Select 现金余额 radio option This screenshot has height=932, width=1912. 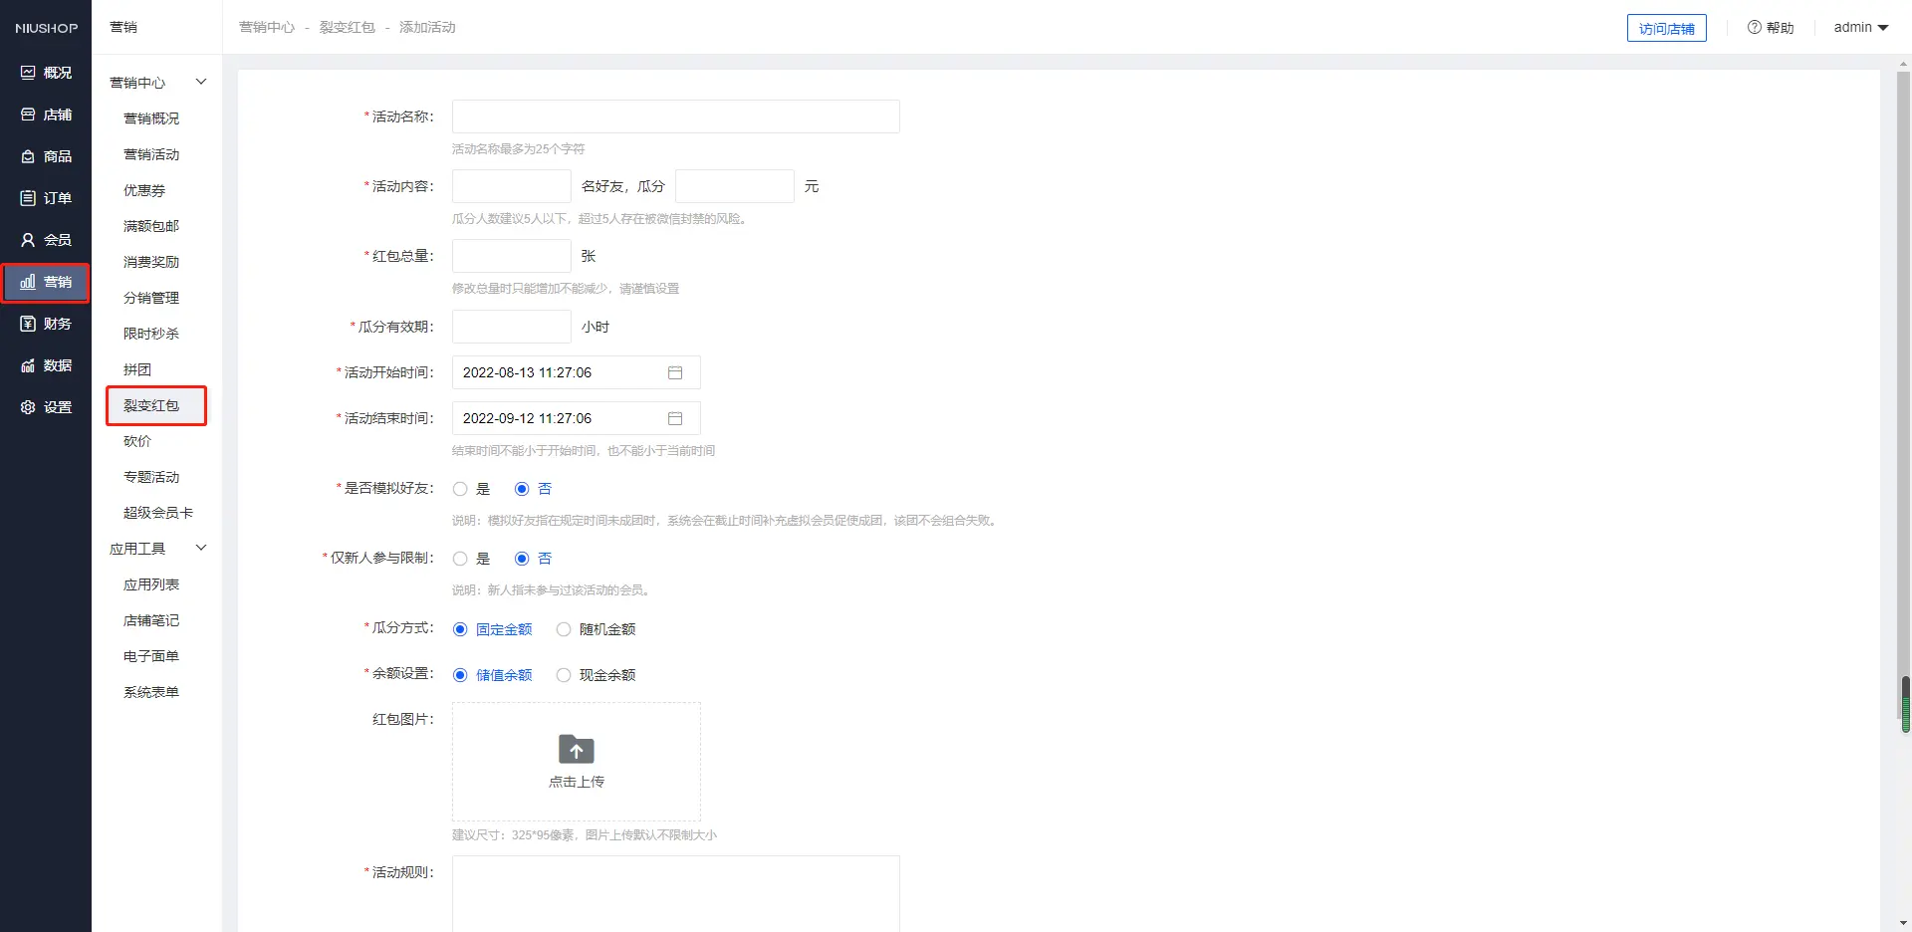pos(564,675)
